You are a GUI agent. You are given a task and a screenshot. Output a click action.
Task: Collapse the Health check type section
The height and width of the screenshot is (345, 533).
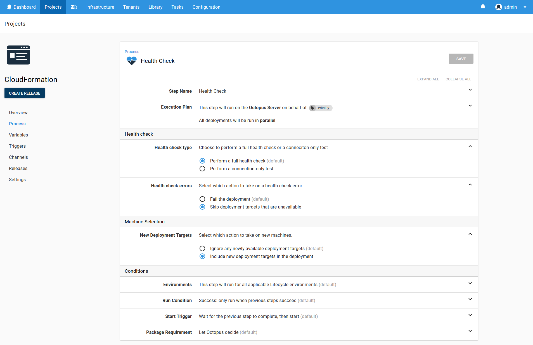tap(470, 146)
